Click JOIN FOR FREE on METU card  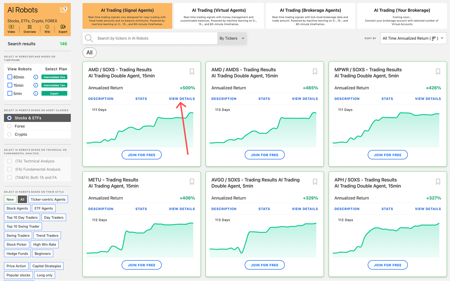click(142, 265)
